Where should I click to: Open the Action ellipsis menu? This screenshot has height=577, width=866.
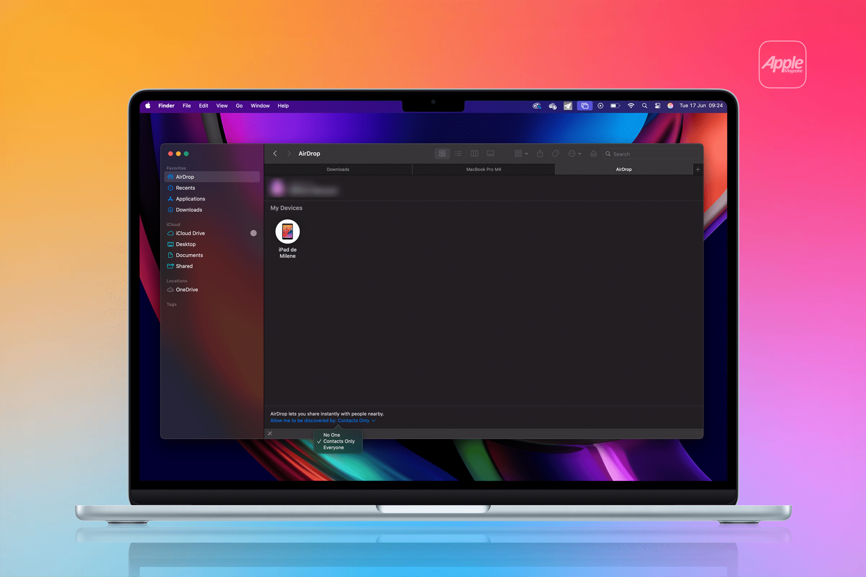[x=575, y=154]
